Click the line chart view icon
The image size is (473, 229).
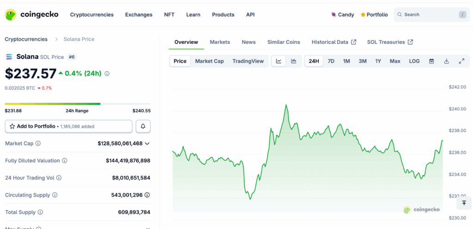[279, 61]
